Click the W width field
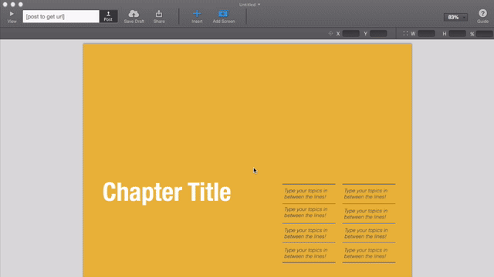This screenshot has height=277, width=494. pyautogui.click(x=426, y=33)
